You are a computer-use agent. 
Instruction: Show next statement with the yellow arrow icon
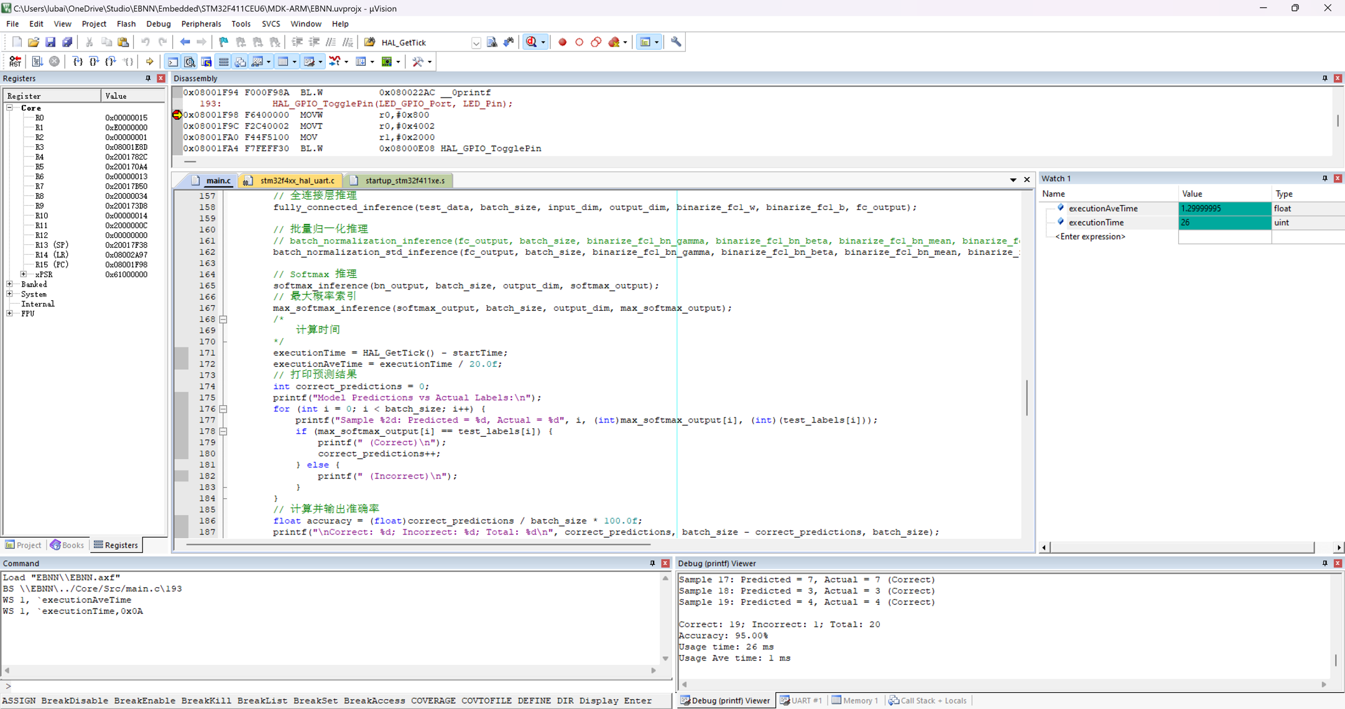pyautogui.click(x=149, y=62)
